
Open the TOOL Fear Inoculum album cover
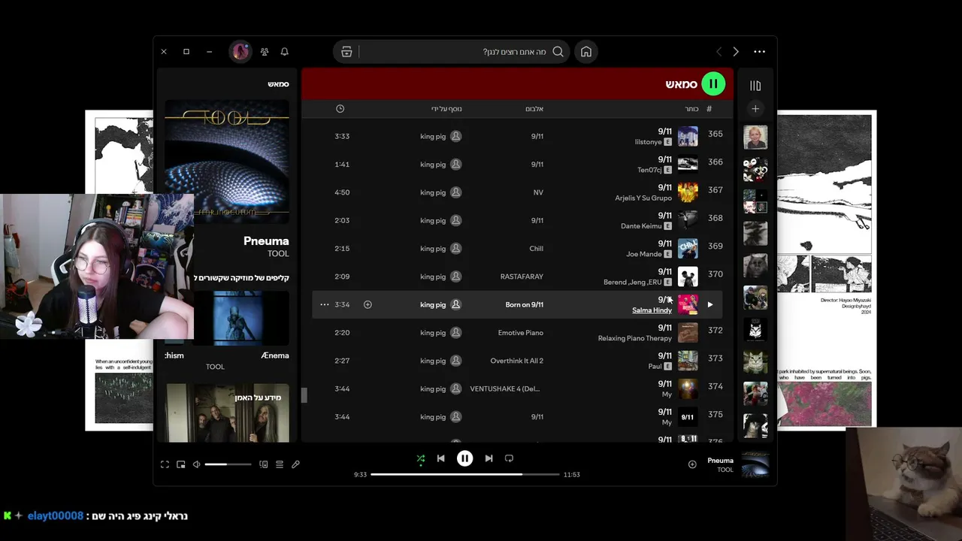click(227, 162)
